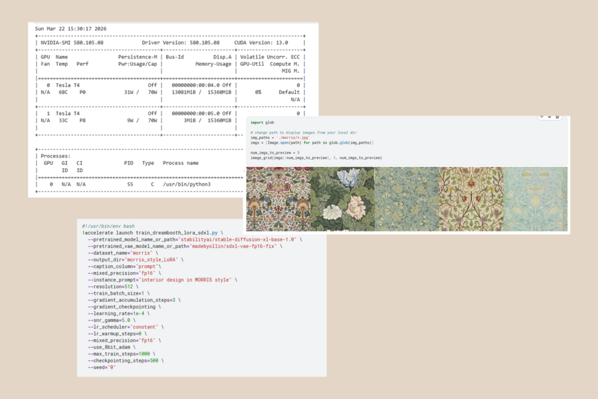This screenshot has height=399, width=598.
Task: Click '--caption_column="prompt"' line
Action: (124, 267)
